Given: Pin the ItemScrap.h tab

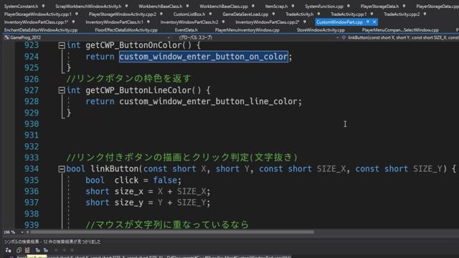Looking at the screenshot, I should point(293,6).
